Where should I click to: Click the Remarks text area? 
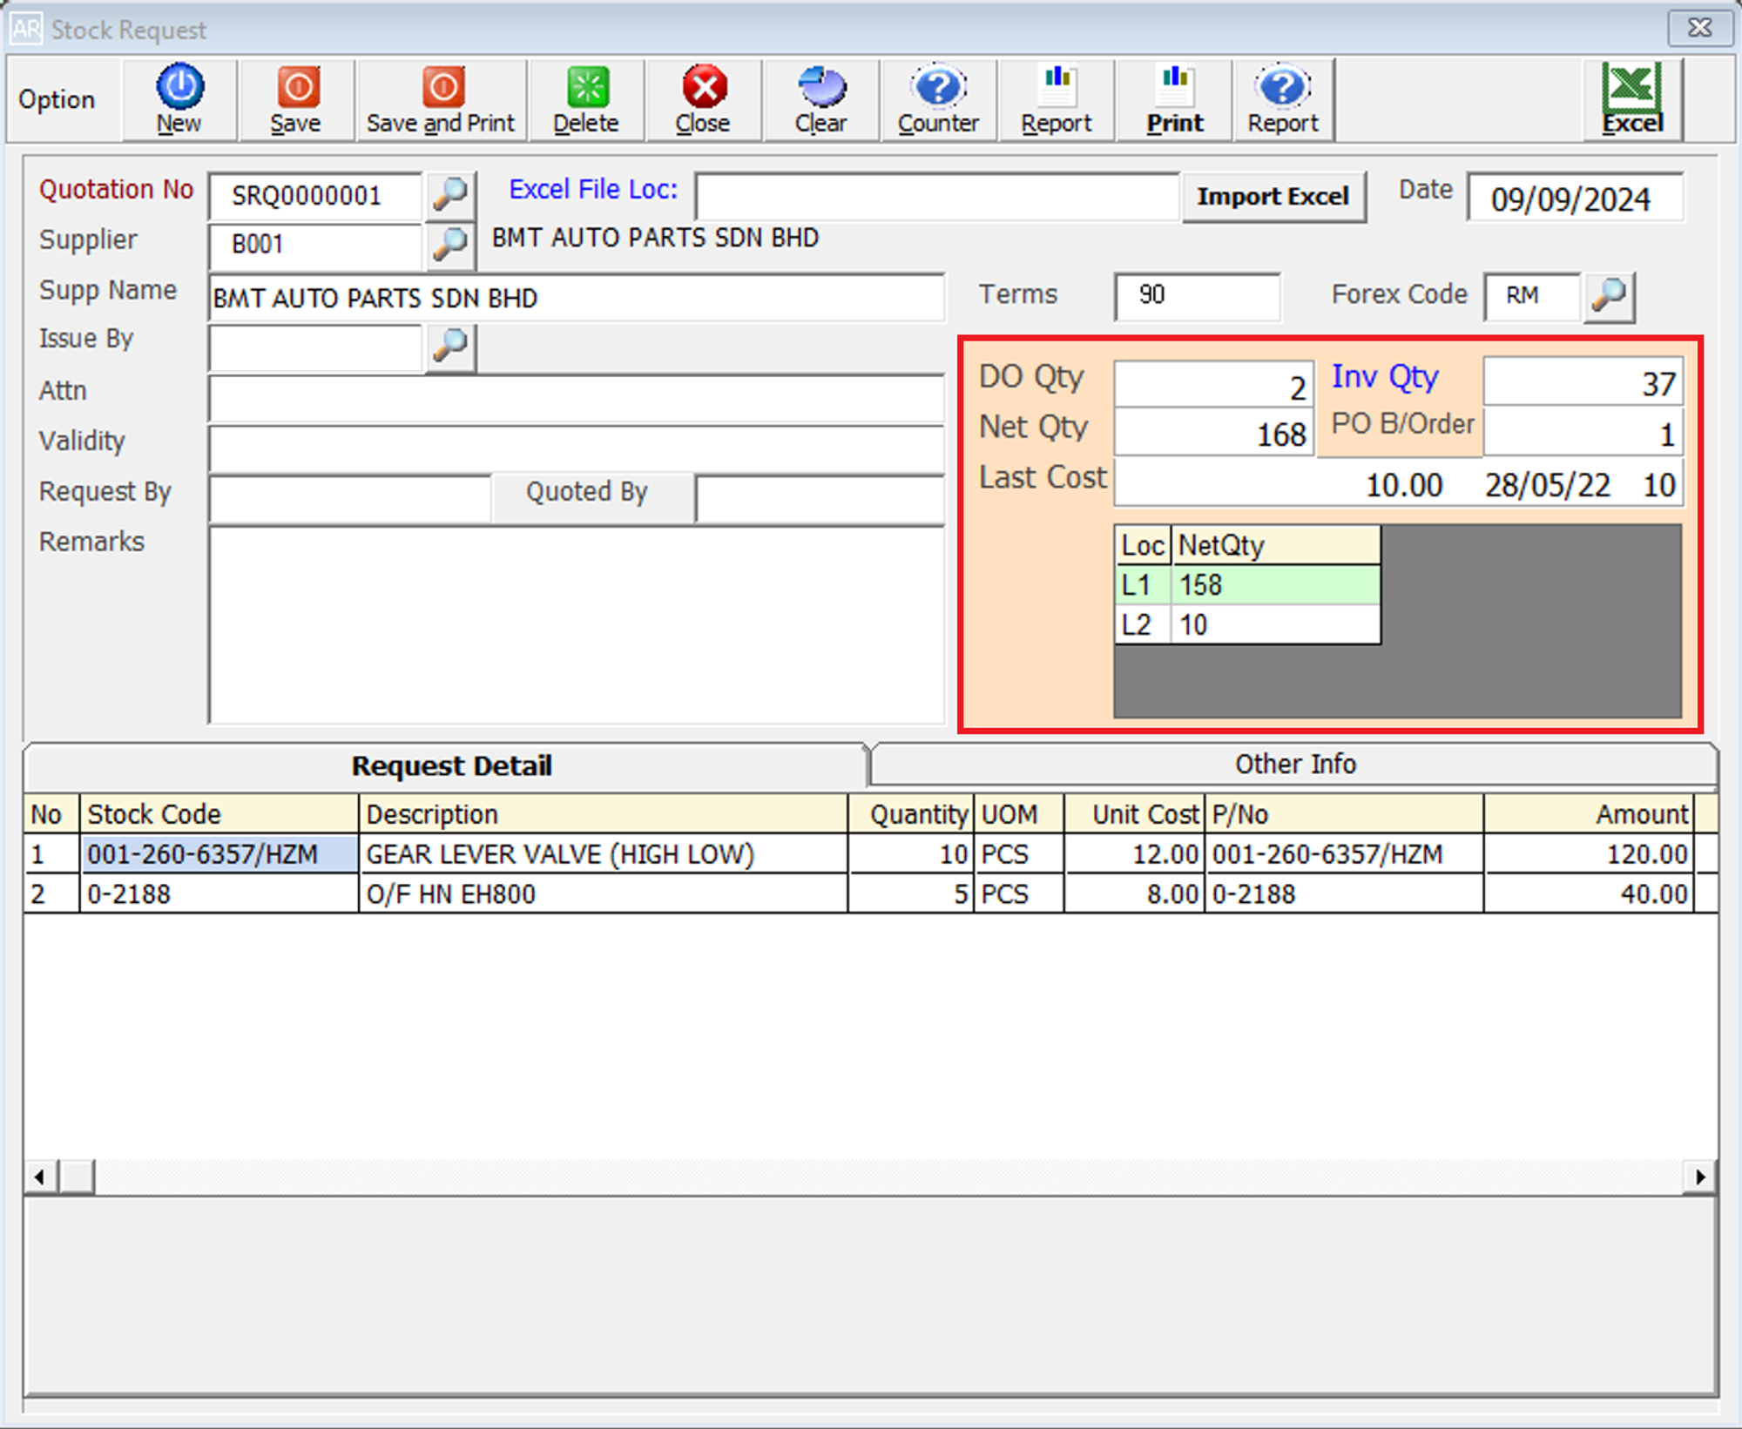pyautogui.click(x=577, y=625)
